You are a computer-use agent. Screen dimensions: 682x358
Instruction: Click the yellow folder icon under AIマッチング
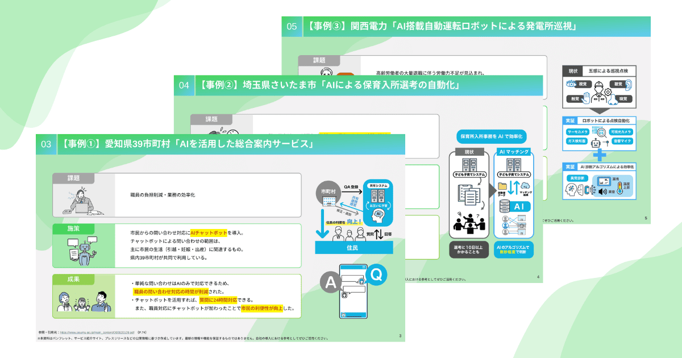pos(502,186)
